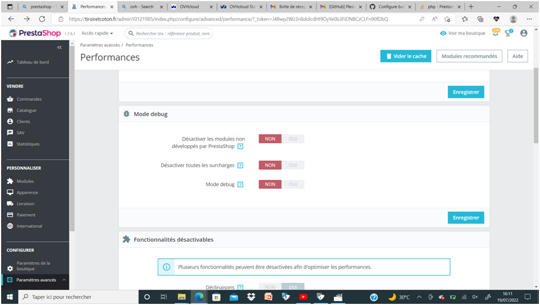
Task: Collapse the sidebar with the double-chevron
Action: (x=59, y=47)
